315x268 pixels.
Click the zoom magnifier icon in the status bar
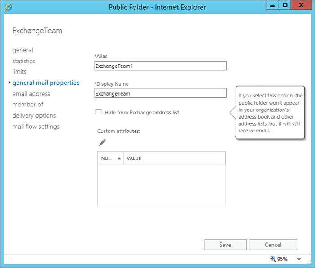point(273,259)
